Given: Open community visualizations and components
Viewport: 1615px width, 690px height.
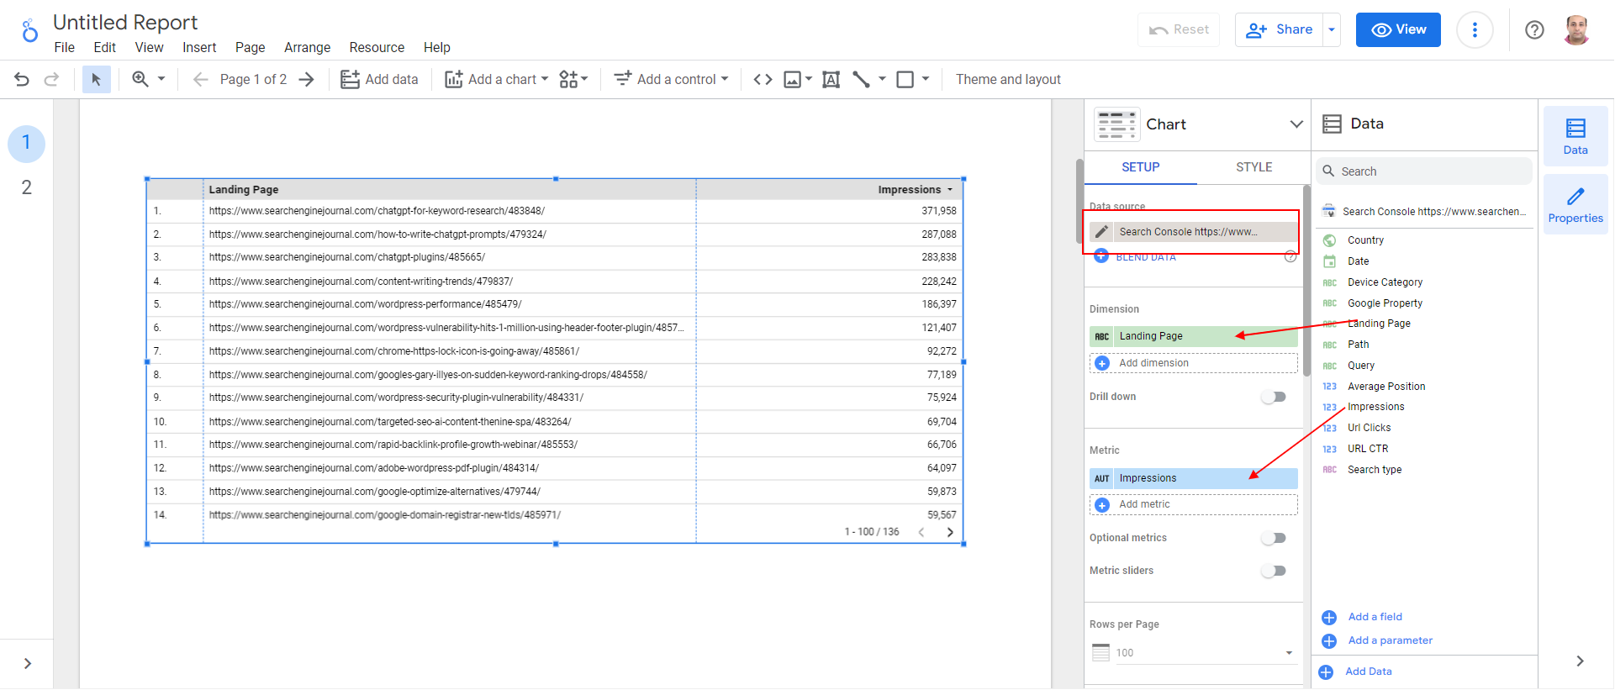Looking at the screenshot, I should point(573,79).
